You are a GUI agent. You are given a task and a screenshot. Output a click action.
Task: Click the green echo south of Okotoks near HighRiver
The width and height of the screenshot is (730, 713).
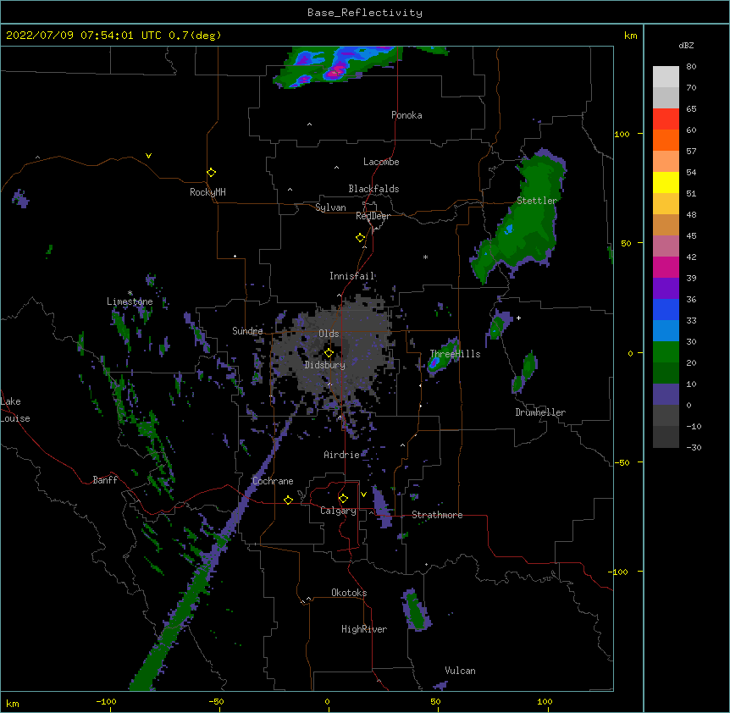tap(416, 611)
